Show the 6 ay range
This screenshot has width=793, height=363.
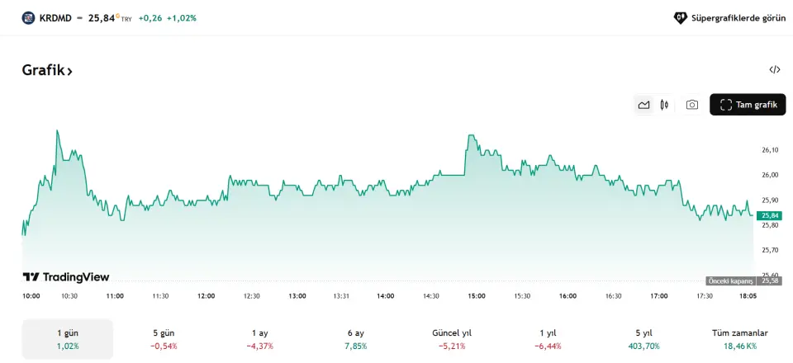355,339
